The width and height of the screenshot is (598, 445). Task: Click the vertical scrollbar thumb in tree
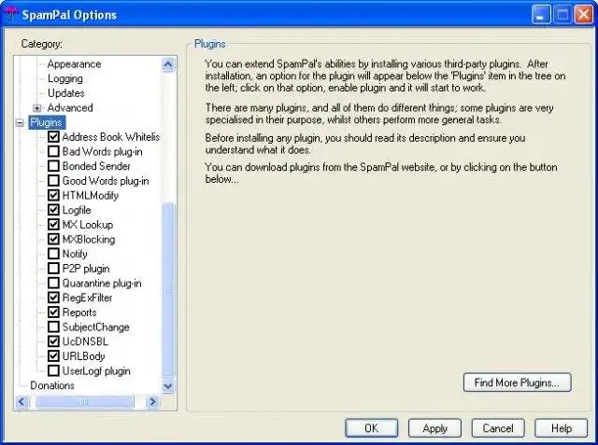coord(168,290)
